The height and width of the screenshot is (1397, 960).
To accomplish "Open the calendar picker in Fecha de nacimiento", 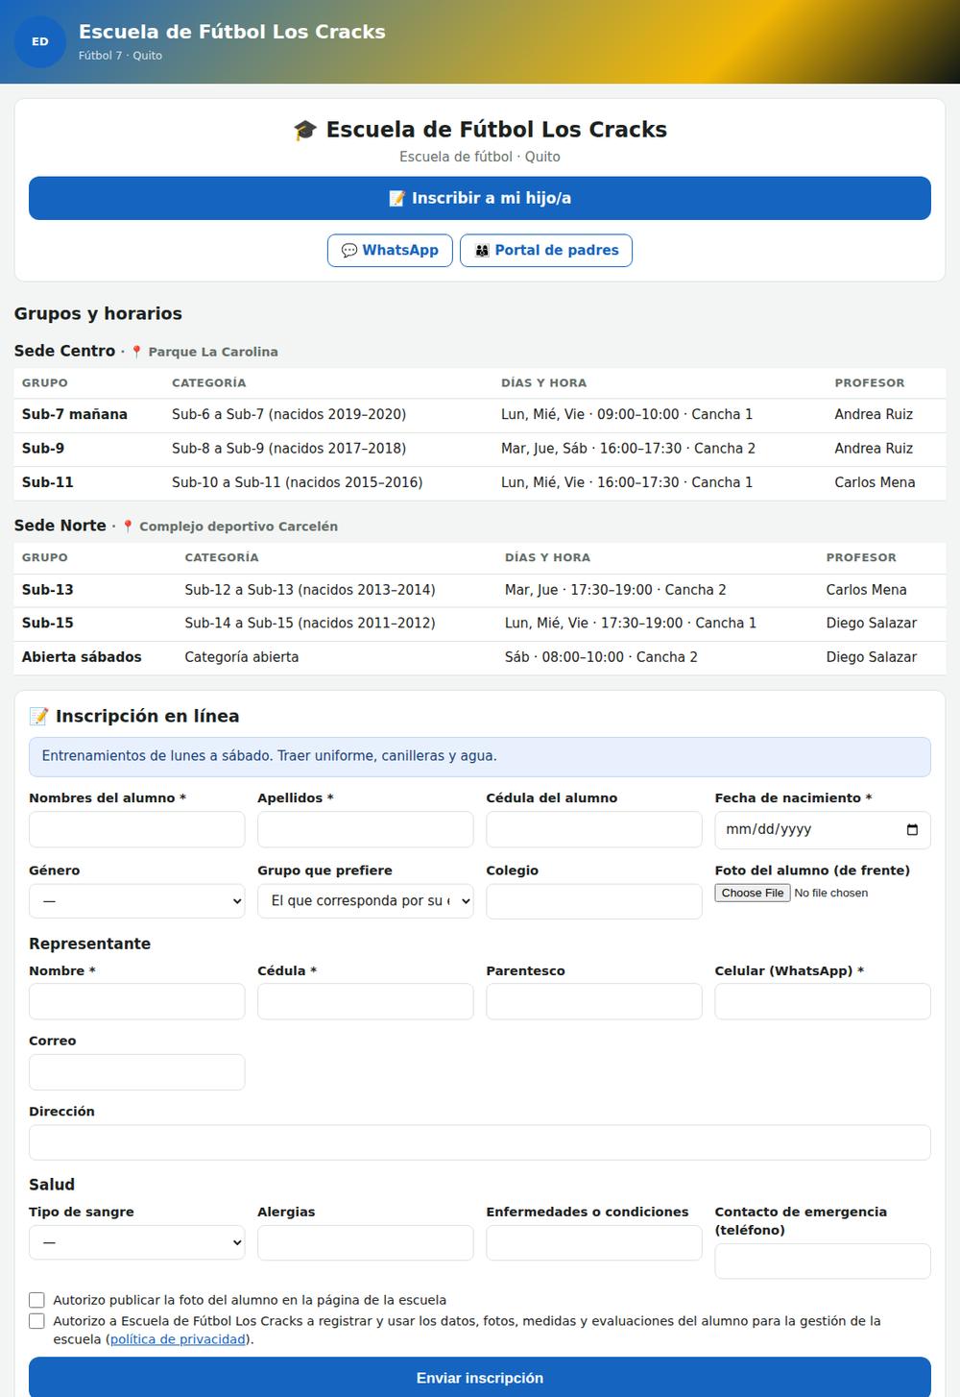I will 912,829.
